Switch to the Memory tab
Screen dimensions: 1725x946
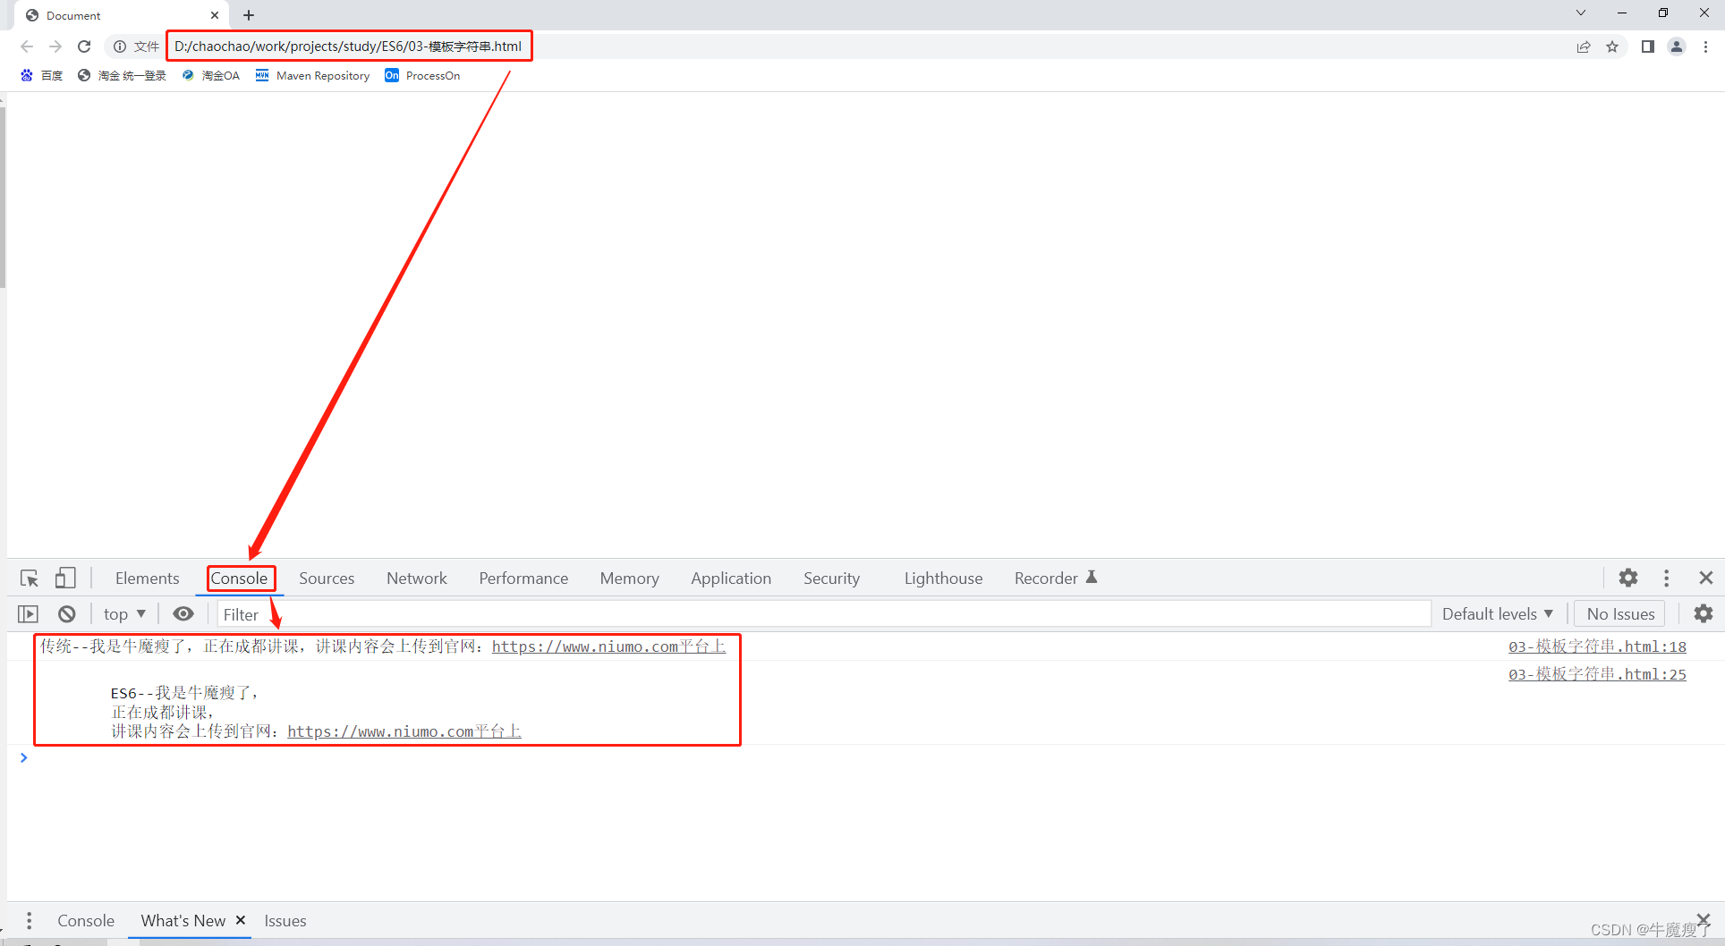click(630, 579)
